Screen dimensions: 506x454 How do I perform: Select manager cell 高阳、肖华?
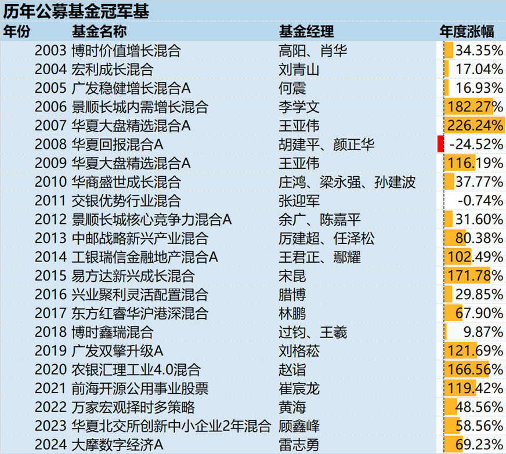coord(313,50)
